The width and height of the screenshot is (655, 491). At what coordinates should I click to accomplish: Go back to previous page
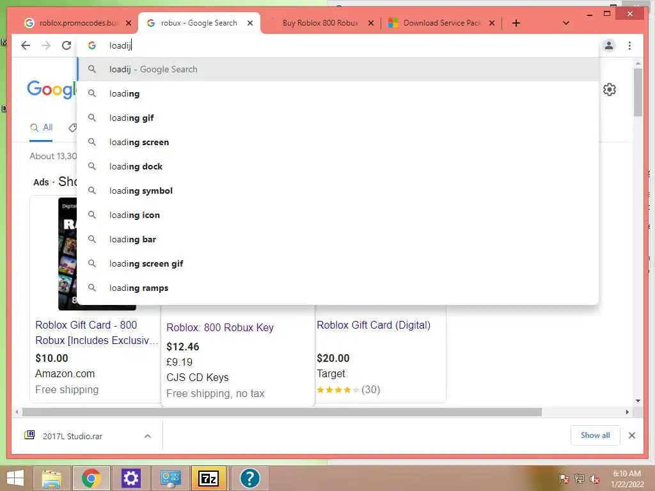(x=26, y=45)
